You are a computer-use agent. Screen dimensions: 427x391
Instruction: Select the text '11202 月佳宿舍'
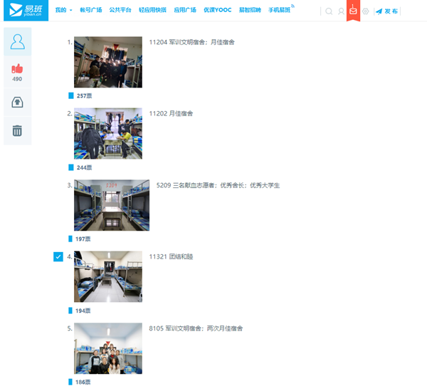[x=171, y=114]
